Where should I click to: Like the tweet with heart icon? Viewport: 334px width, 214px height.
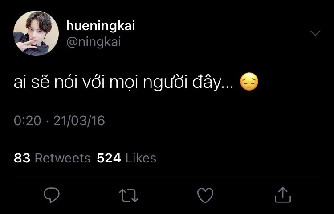(205, 194)
